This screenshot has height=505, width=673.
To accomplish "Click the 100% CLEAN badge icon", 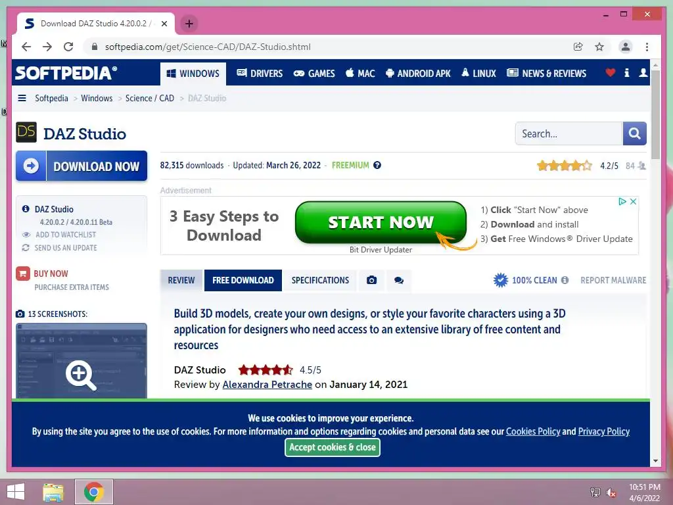I will click(x=500, y=280).
